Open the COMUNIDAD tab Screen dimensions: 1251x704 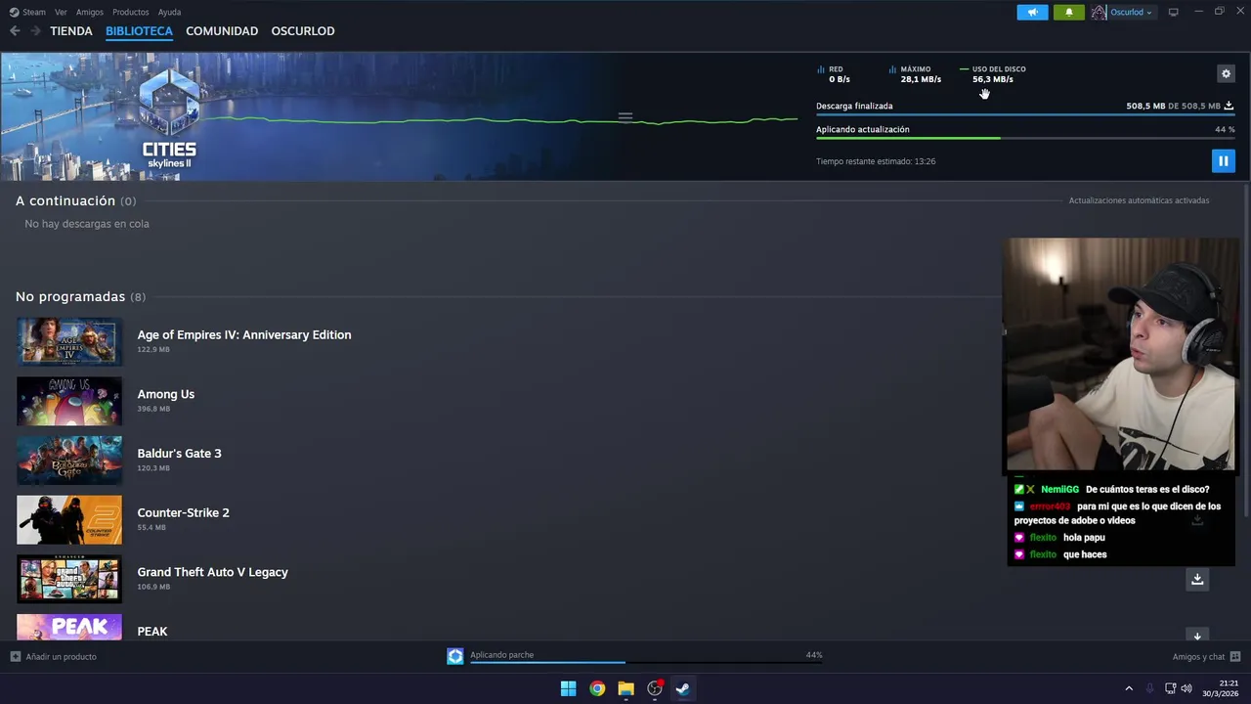(222, 31)
